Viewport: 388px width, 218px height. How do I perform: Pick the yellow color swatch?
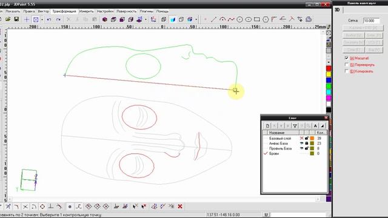329,74
